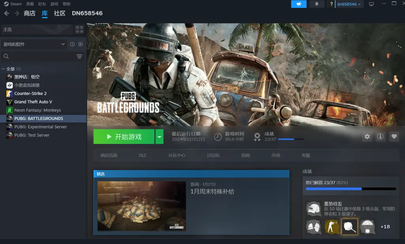
Task: Click the game info icon
Action: (380, 136)
